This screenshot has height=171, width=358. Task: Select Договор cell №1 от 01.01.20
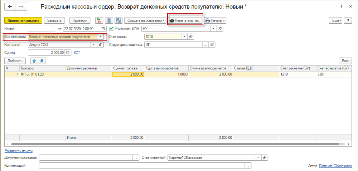tap(43, 74)
